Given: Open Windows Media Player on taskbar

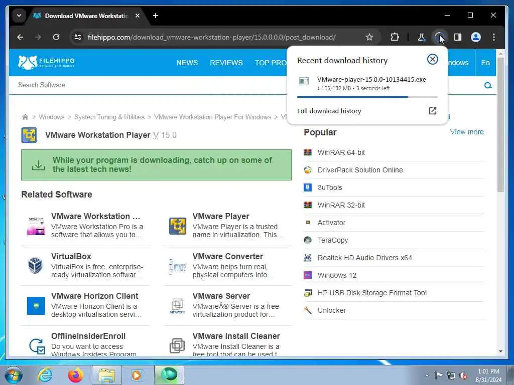Looking at the screenshot, I should click(137, 375).
